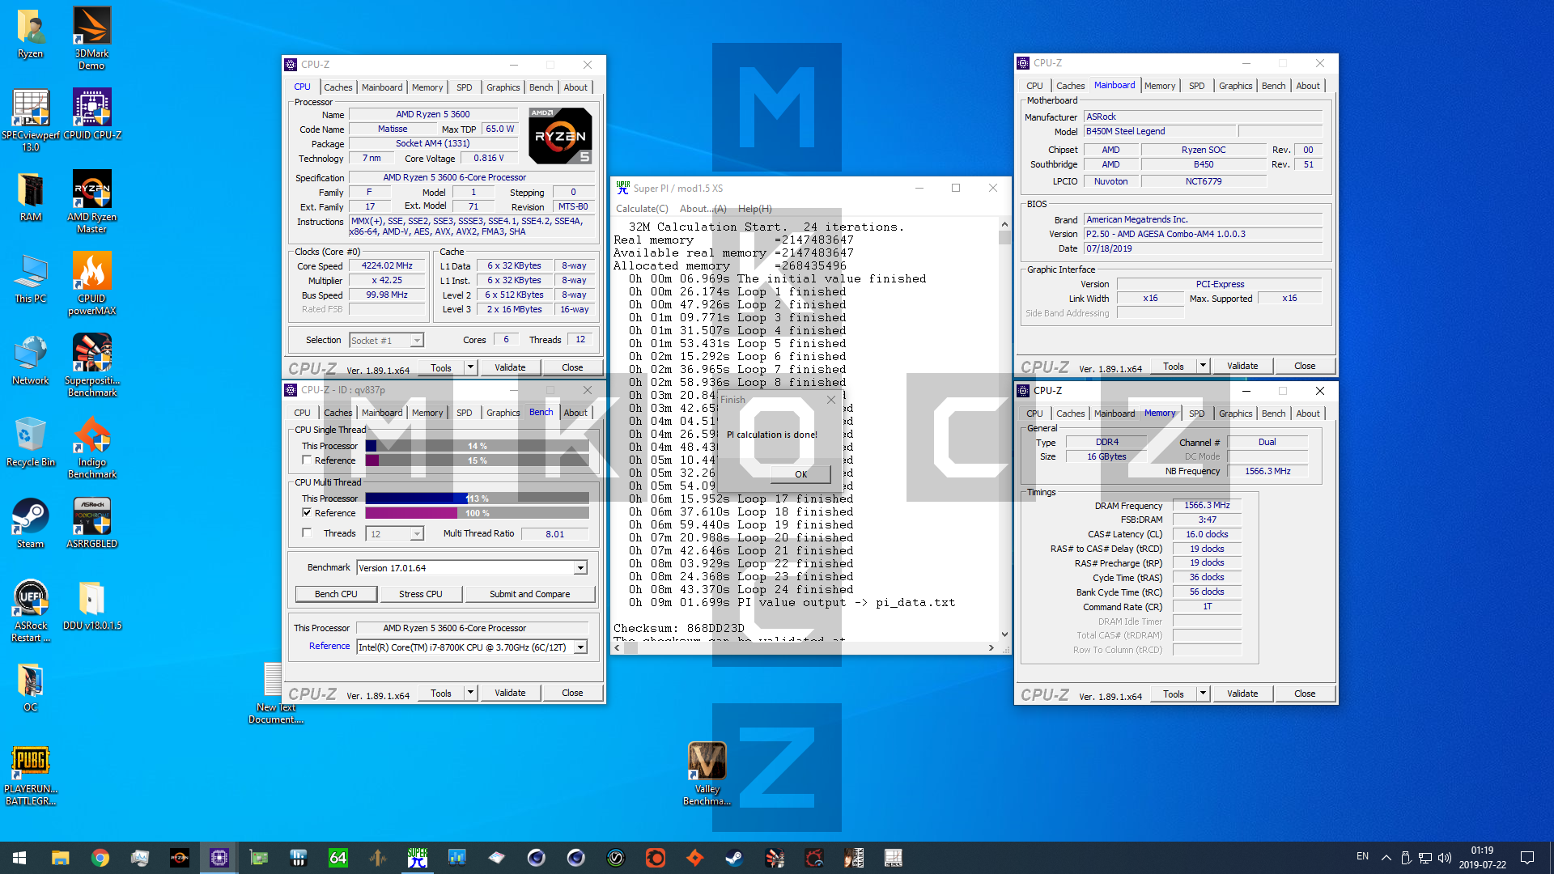Toggle Reference checkbox under CPU Multi Thread
This screenshot has width=1554, height=874.
click(307, 512)
